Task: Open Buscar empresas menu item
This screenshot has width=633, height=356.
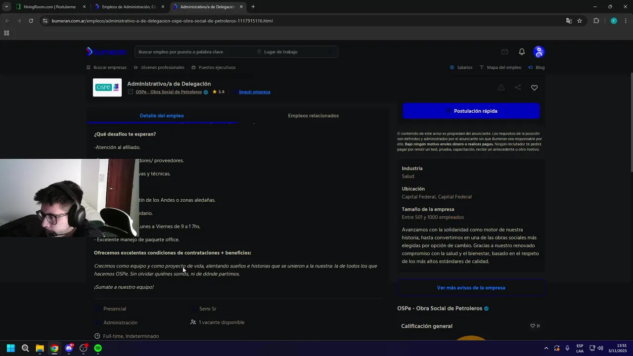Action: [x=106, y=67]
